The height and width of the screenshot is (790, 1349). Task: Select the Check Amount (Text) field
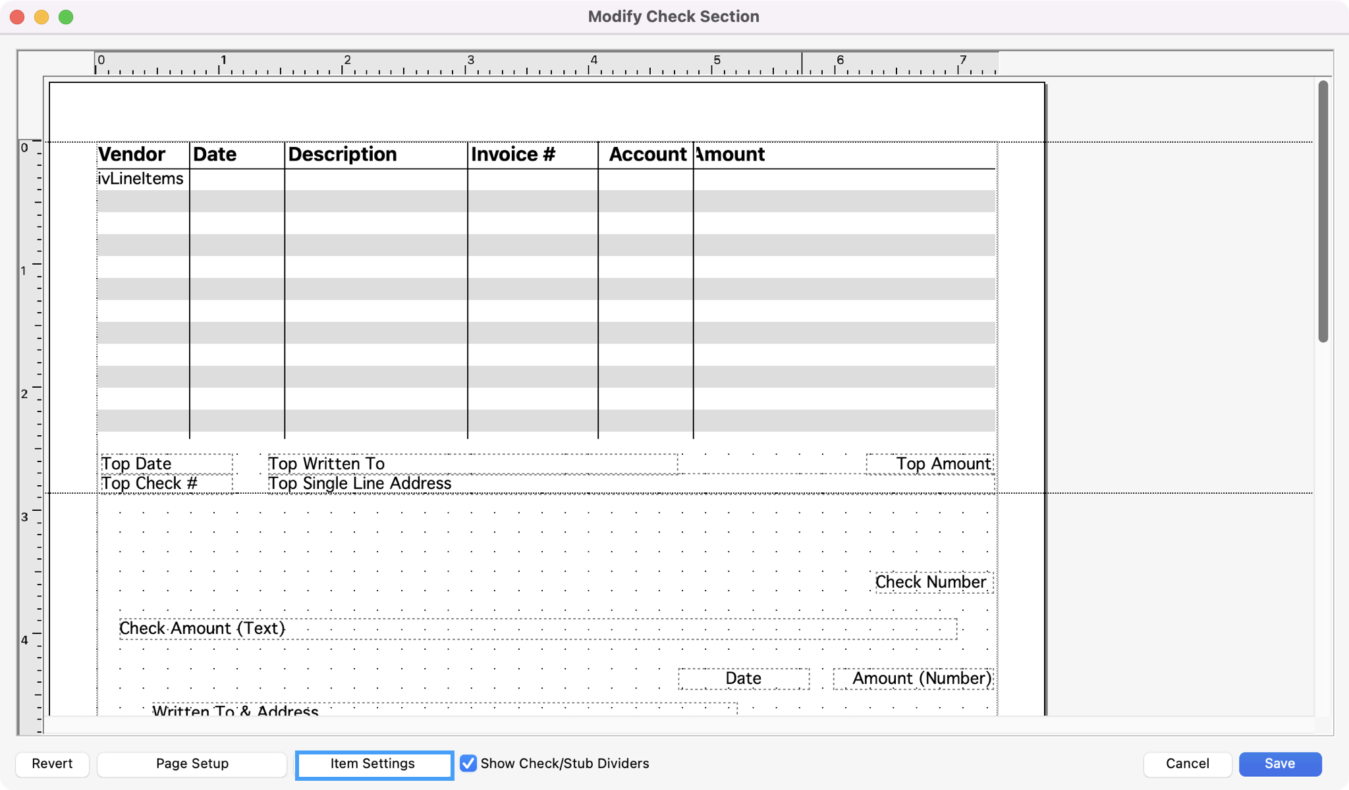[x=537, y=629]
